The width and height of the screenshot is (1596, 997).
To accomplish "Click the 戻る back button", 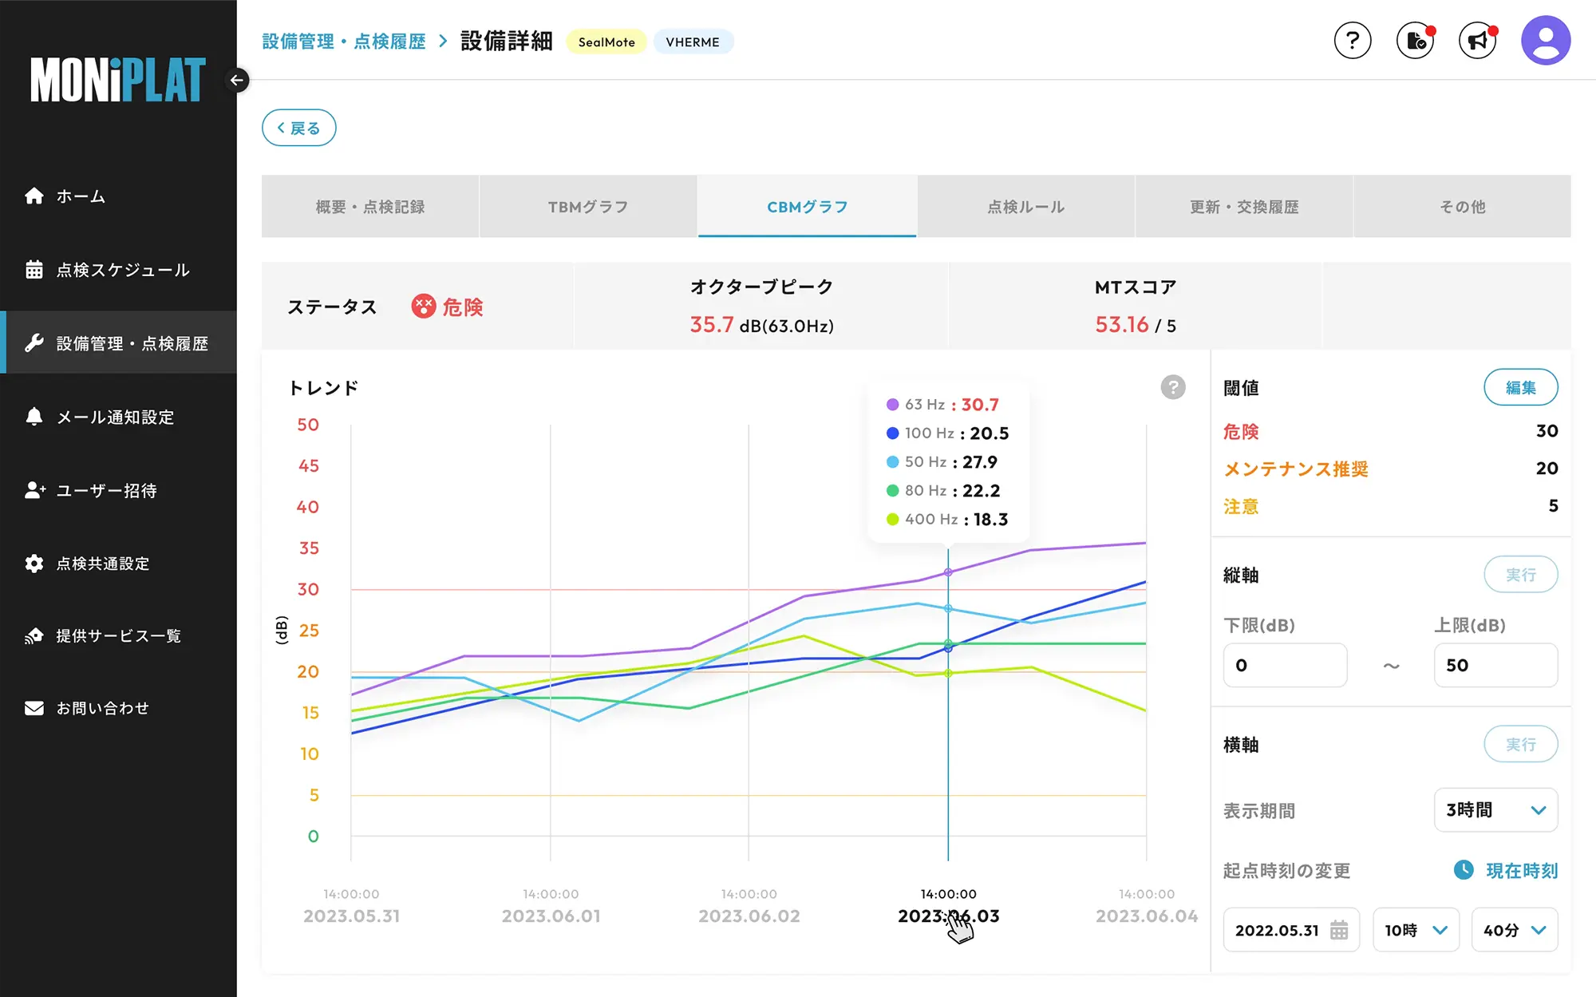I will (298, 128).
